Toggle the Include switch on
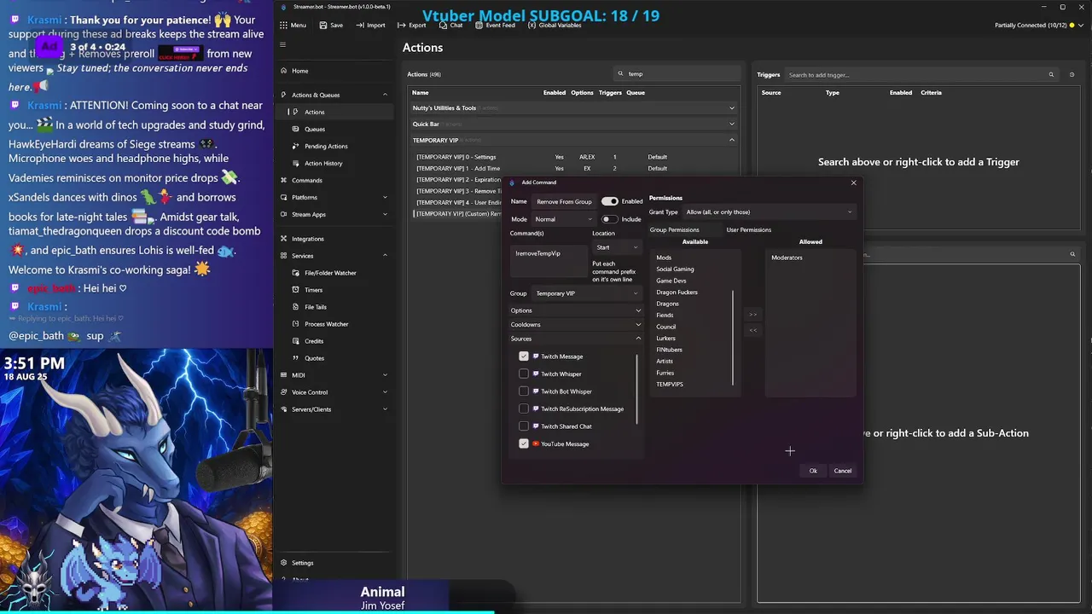 (x=609, y=219)
